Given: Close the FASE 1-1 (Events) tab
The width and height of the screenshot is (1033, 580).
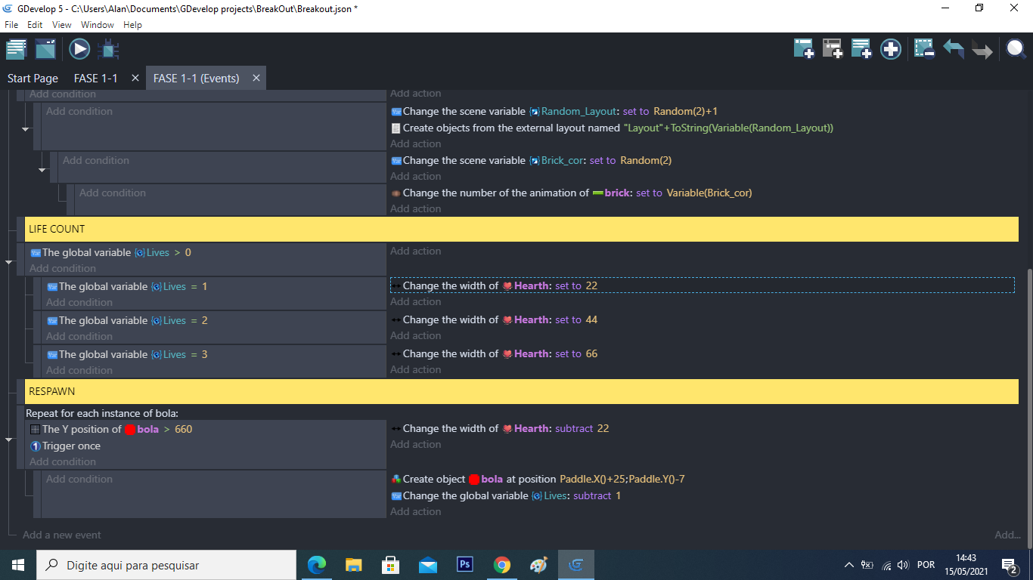Looking at the screenshot, I should pyautogui.click(x=256, y=78).
